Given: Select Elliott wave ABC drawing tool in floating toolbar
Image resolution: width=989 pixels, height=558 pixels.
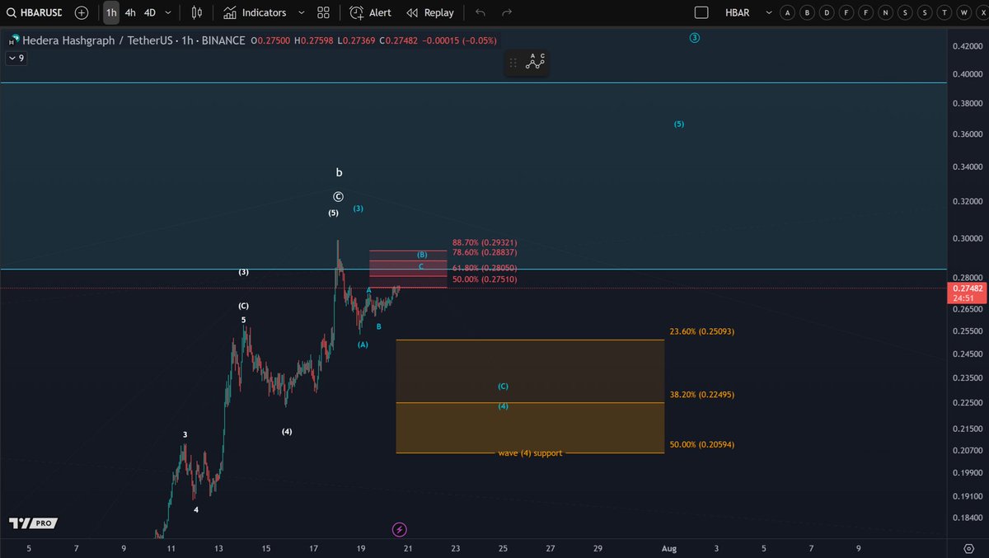Looking at the screenshot, I should [537, 62].
